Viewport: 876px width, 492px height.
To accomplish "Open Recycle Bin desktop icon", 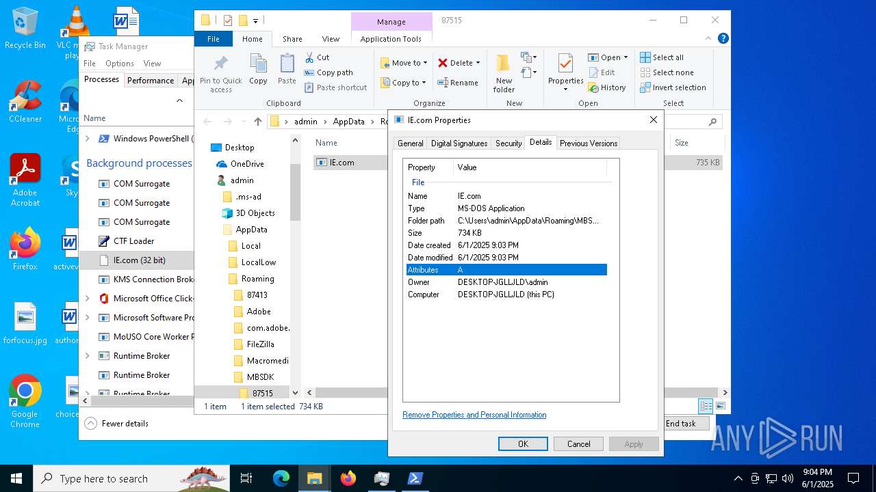I will 25,29.
